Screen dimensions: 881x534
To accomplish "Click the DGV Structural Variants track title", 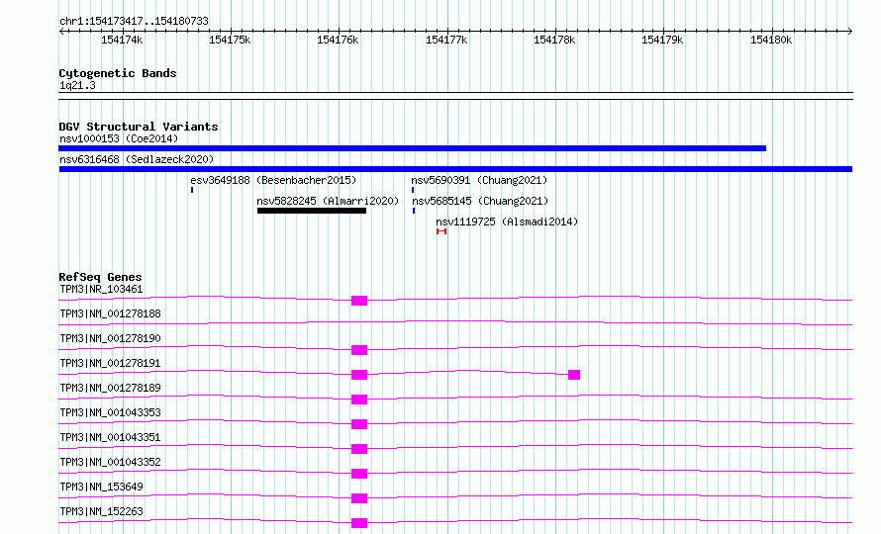I will pos(139,127).
